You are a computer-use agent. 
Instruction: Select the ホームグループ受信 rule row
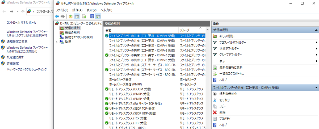click(155, 79)
